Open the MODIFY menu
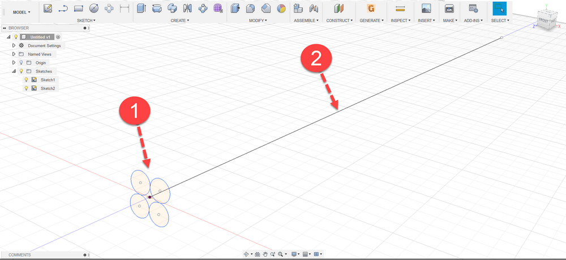This screenshot has height=260, width=566. (258, 20)
